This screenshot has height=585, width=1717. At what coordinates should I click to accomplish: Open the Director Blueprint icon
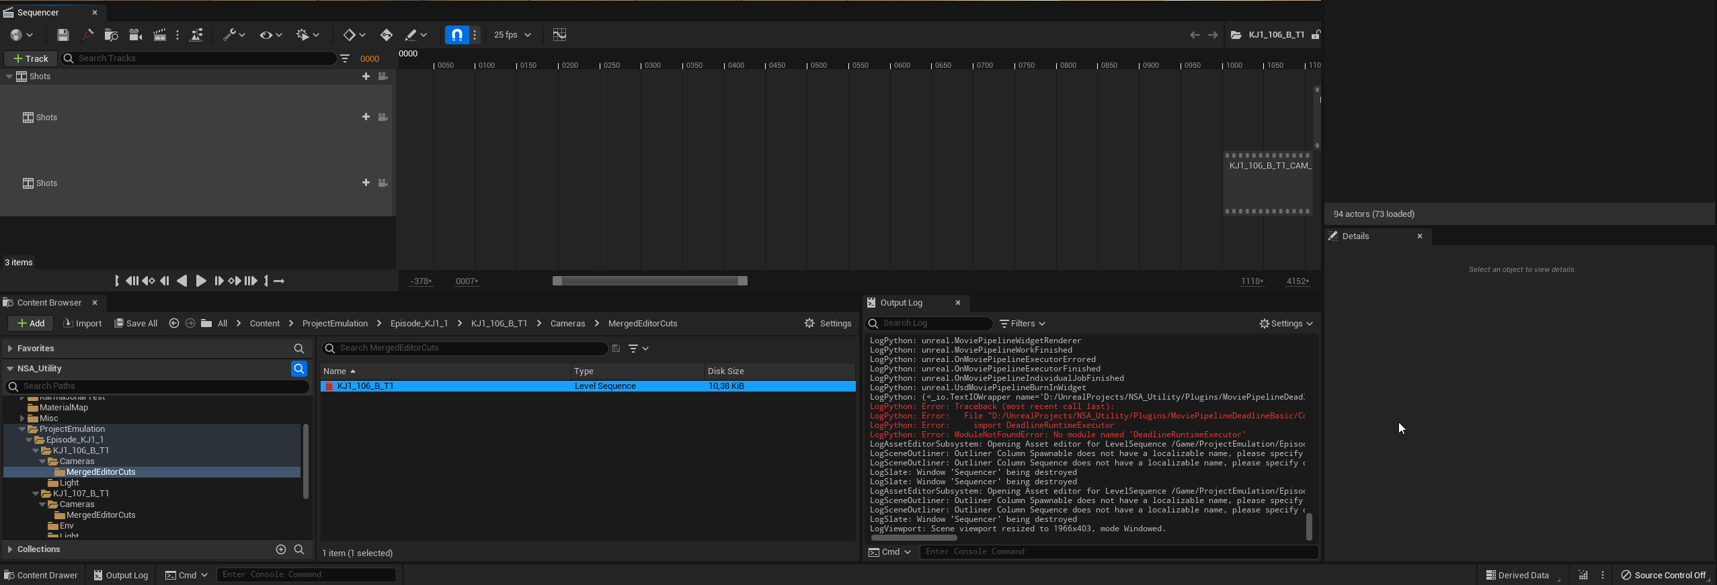pyautogui.click(x=196, y=35)
